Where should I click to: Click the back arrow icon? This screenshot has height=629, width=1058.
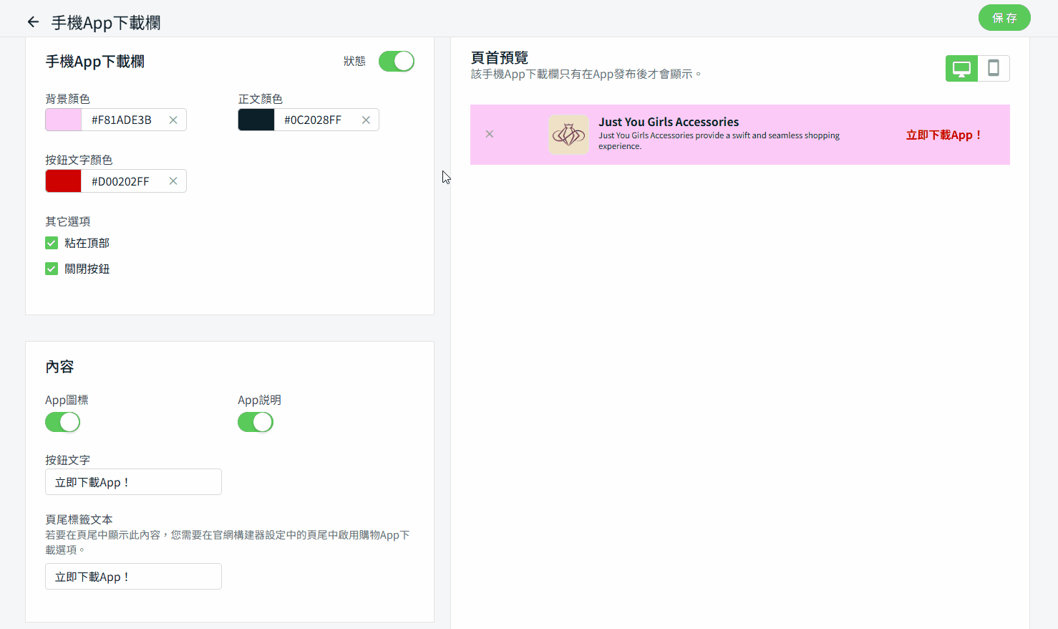33,22
